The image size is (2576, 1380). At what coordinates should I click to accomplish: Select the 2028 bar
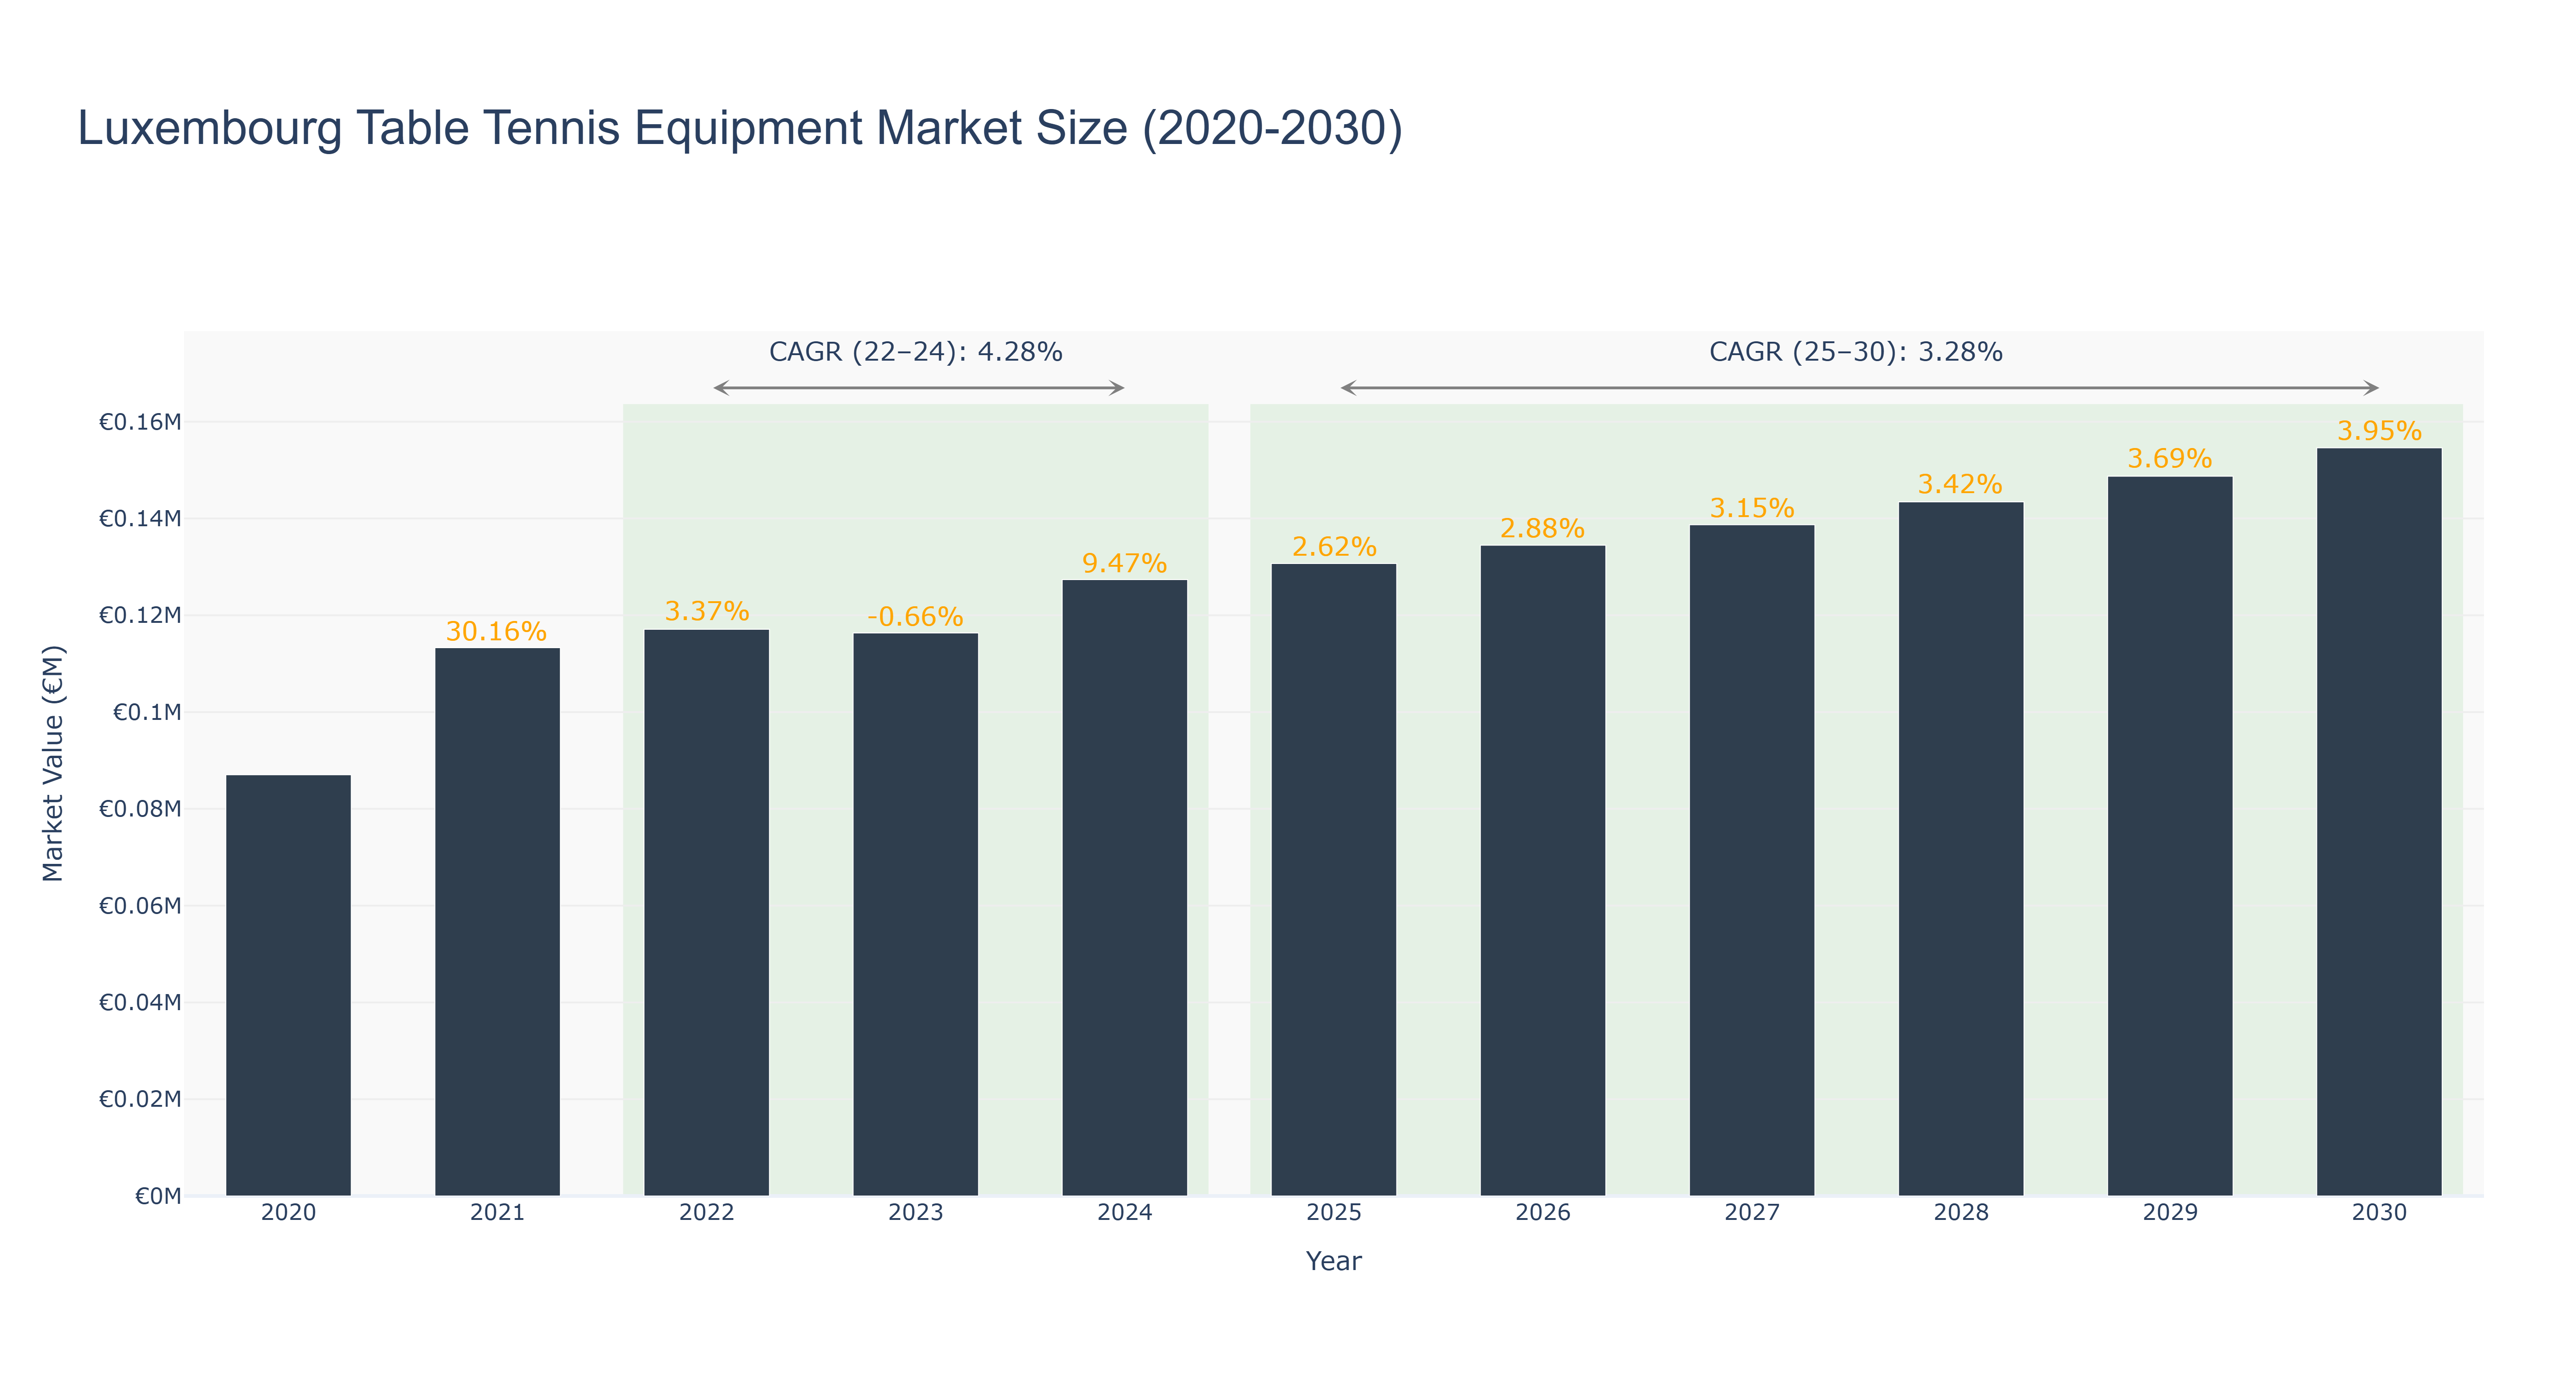coord(1960,849)
